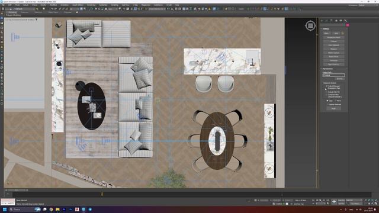379x213 pixels.
Task: Open the File menu
Action: 3,5
